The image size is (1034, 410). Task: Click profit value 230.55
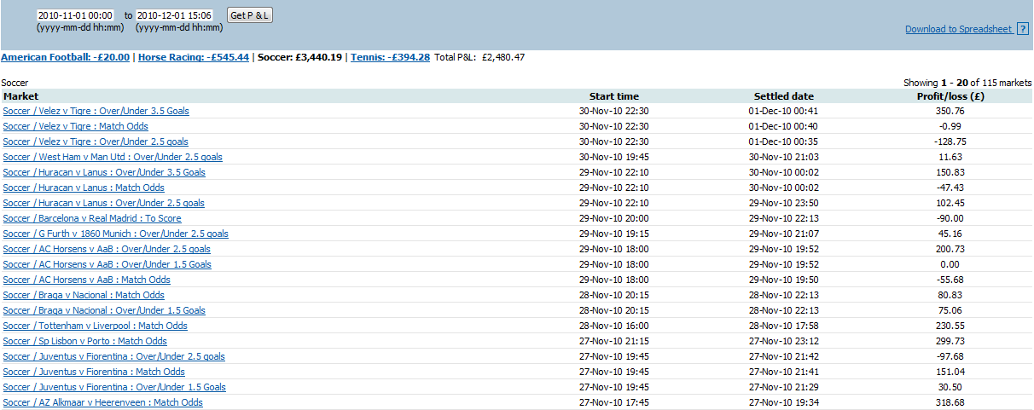point(950,326)
